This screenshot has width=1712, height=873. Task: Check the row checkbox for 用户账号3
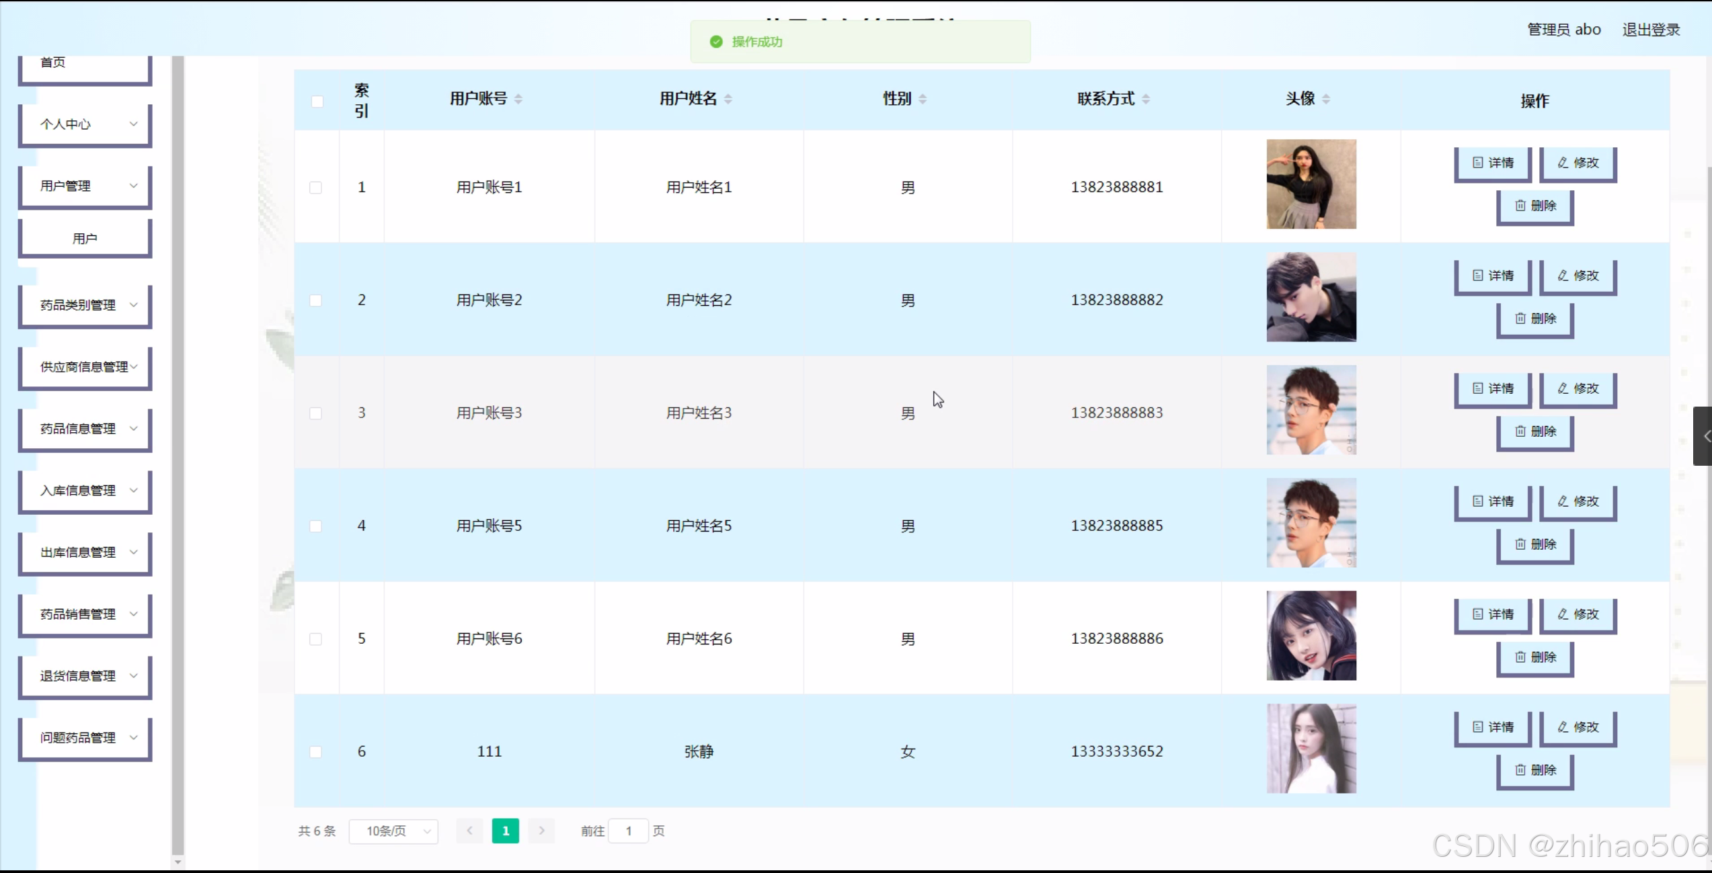pyautogui.click(x=316, y=413)
